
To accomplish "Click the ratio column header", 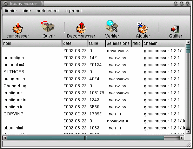I will point(137,43).
